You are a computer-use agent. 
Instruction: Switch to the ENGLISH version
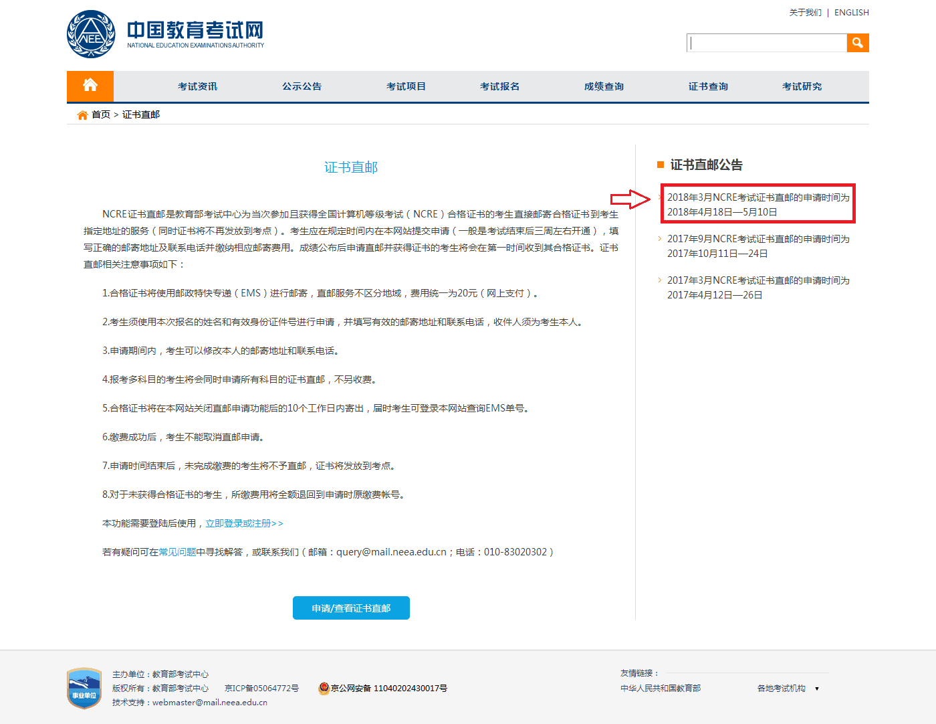[851, 13]
